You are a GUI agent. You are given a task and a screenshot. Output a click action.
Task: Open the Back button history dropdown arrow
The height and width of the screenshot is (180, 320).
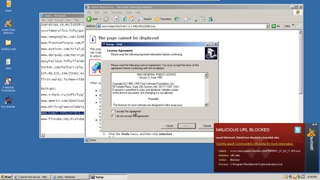100,19
